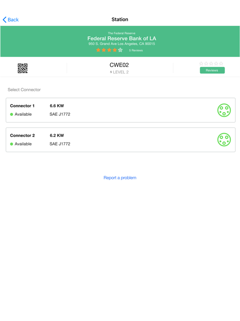
Task: Select Connector 2 J1772 plug icon
Action: [x=224, y=140]
